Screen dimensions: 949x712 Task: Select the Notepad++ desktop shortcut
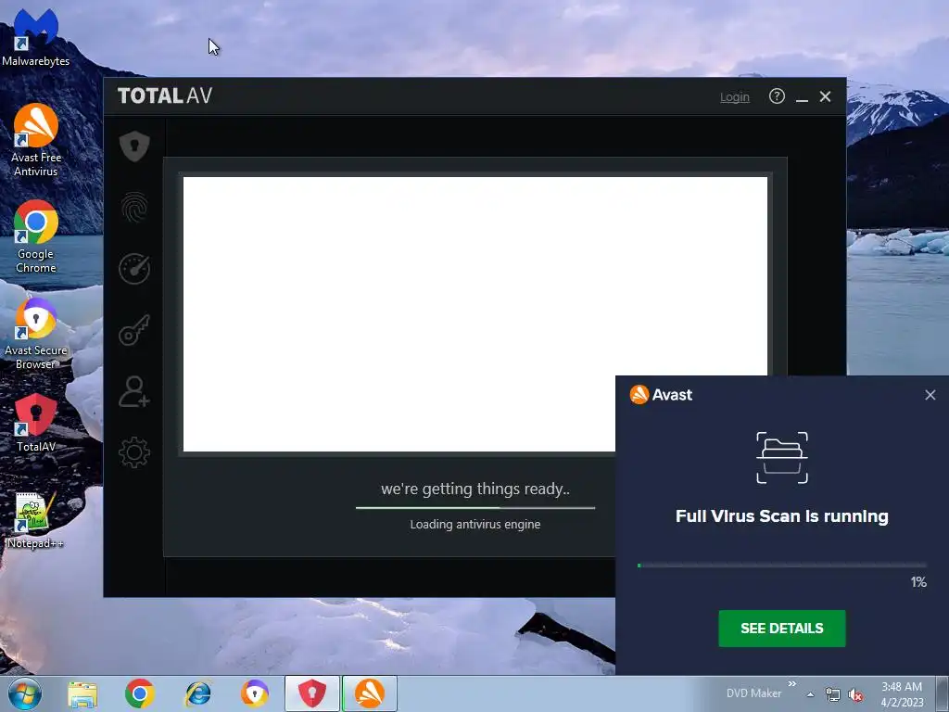click(36, 520)
